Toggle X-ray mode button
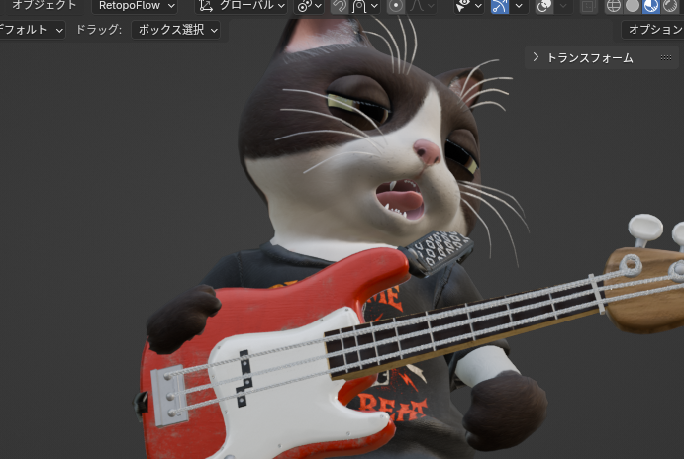Viewport: 684px width, 459px height. tap(588, 6)
